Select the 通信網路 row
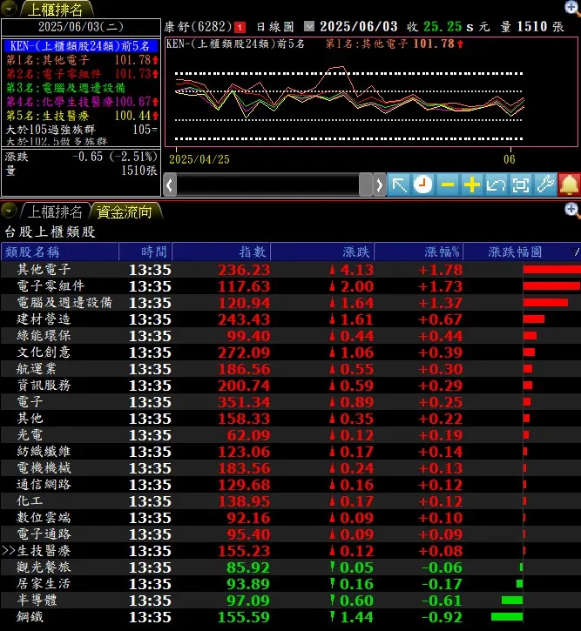Image resolution: width=581 pixels, height=631 pixels. 290,484
